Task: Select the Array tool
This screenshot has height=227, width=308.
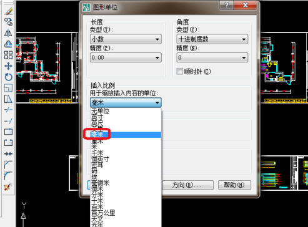Action: [8, 55]
